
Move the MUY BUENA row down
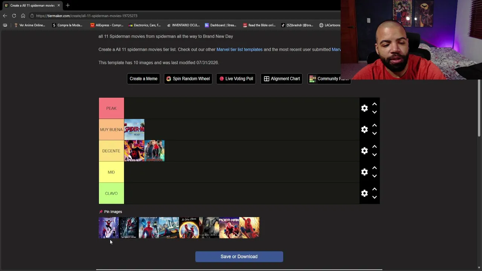(x=374, y=133)
